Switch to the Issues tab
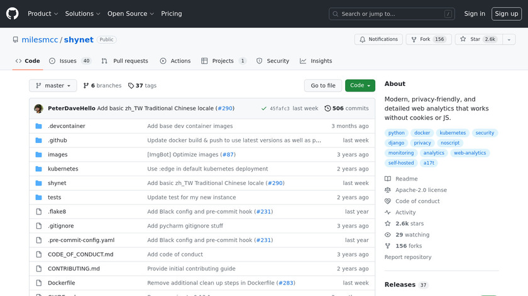 [x=70, y=61]
